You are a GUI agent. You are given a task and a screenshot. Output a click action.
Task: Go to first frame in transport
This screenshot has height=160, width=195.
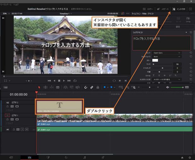[x=49, y=81]
